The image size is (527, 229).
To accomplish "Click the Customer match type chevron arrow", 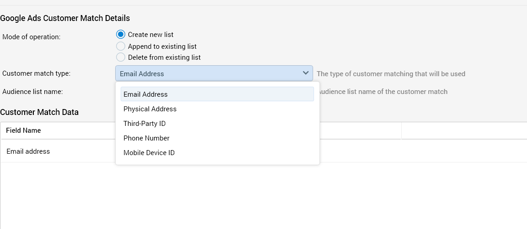I will 305,73.
